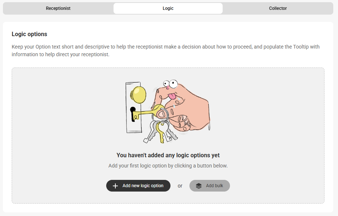The width and height of the screenshot is (338, 216).
Task: Click the Add bulk button label
Action: [x=214, y=186]
